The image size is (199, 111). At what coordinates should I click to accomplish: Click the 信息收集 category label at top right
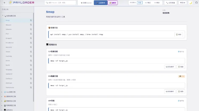(x=166, y=13)
